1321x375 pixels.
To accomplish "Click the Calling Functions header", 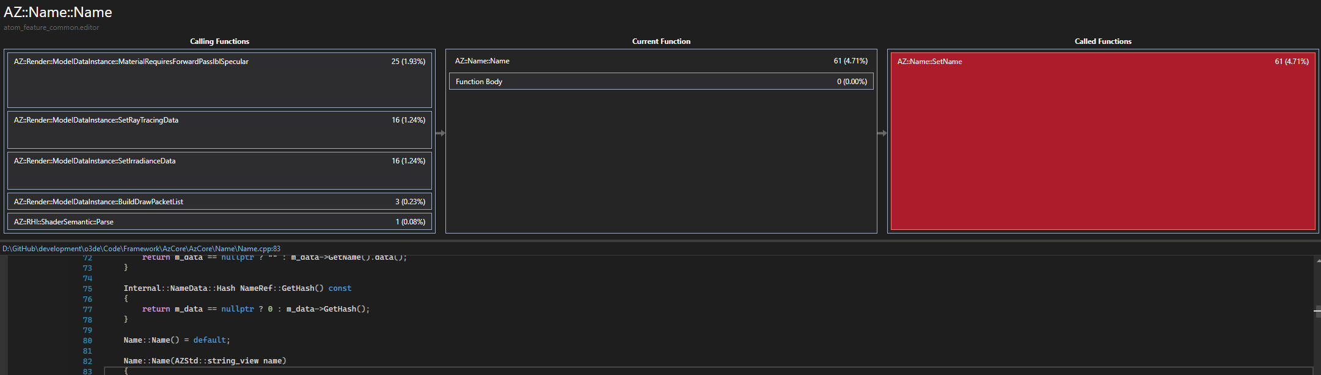I will (219, 41).
